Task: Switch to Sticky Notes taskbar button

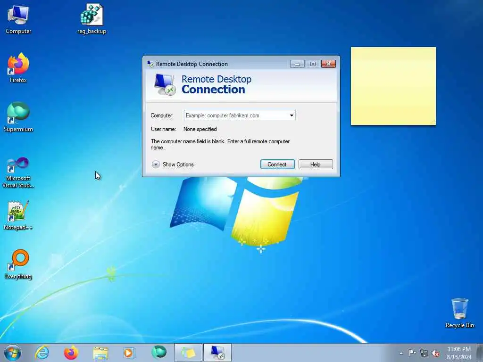Action: point(188,353)
